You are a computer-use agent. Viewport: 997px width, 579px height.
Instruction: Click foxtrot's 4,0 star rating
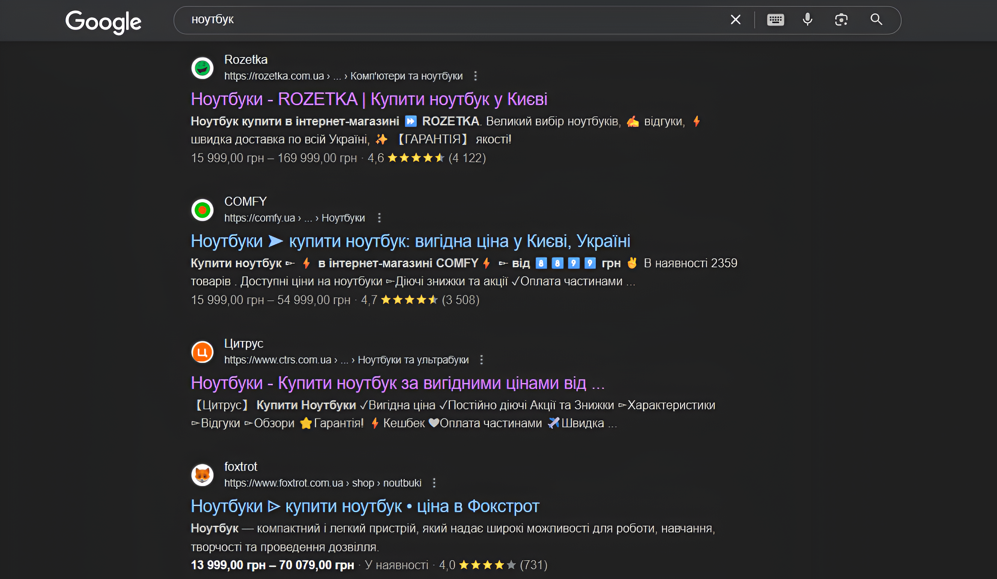tap(477, 565)
